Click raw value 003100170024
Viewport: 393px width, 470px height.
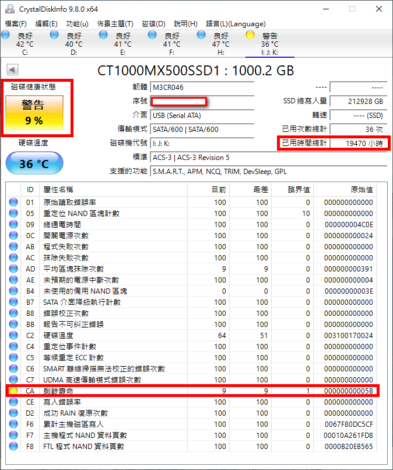tap(349, 335)
